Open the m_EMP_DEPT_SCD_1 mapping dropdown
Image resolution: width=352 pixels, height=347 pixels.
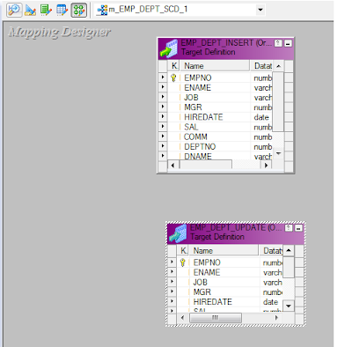(x=260, y=10)
